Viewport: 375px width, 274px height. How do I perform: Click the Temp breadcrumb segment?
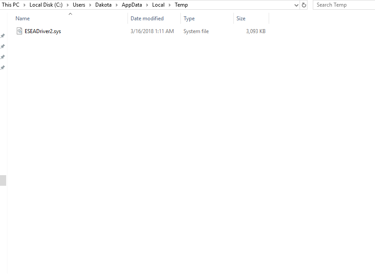tap(181, 5)
